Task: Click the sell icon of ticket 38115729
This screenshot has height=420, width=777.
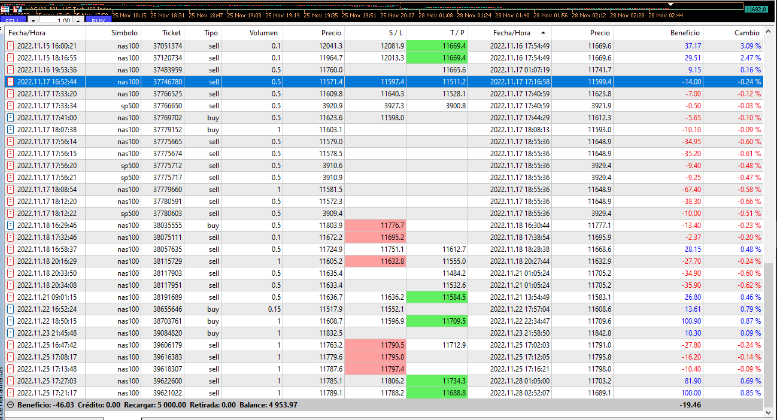Action: point(10,261)
